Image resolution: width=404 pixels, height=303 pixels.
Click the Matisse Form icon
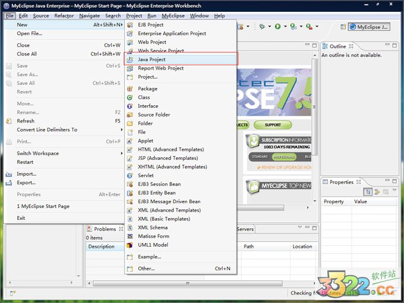(x=130, y=236)
